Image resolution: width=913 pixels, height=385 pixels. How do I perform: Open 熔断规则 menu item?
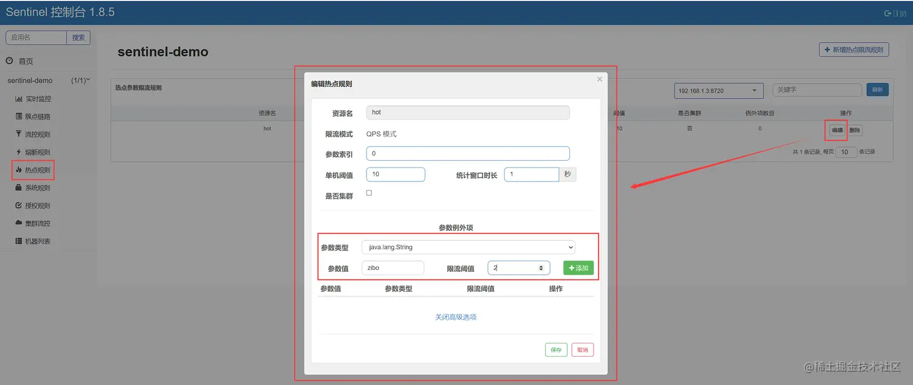pos(38,152)
